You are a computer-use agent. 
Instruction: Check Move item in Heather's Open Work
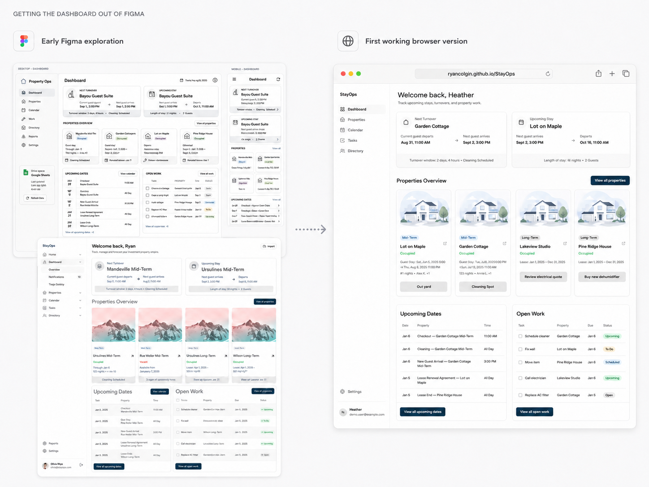[520, 362]
